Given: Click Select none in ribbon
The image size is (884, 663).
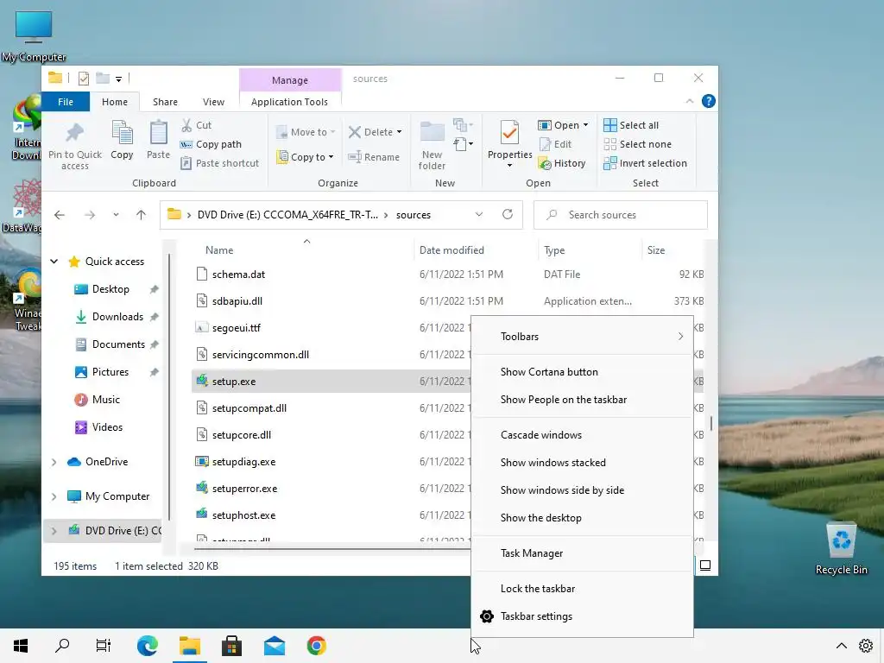Looking at the screenshot, I should 638,144.
